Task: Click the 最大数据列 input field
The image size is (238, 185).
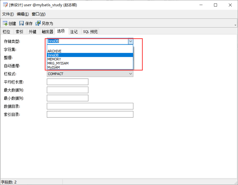Action: pos(67,90)
